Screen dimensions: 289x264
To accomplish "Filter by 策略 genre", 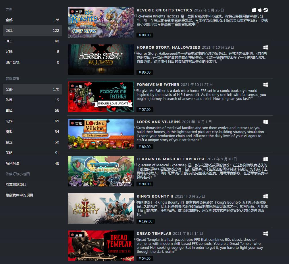I will (32, 153).
